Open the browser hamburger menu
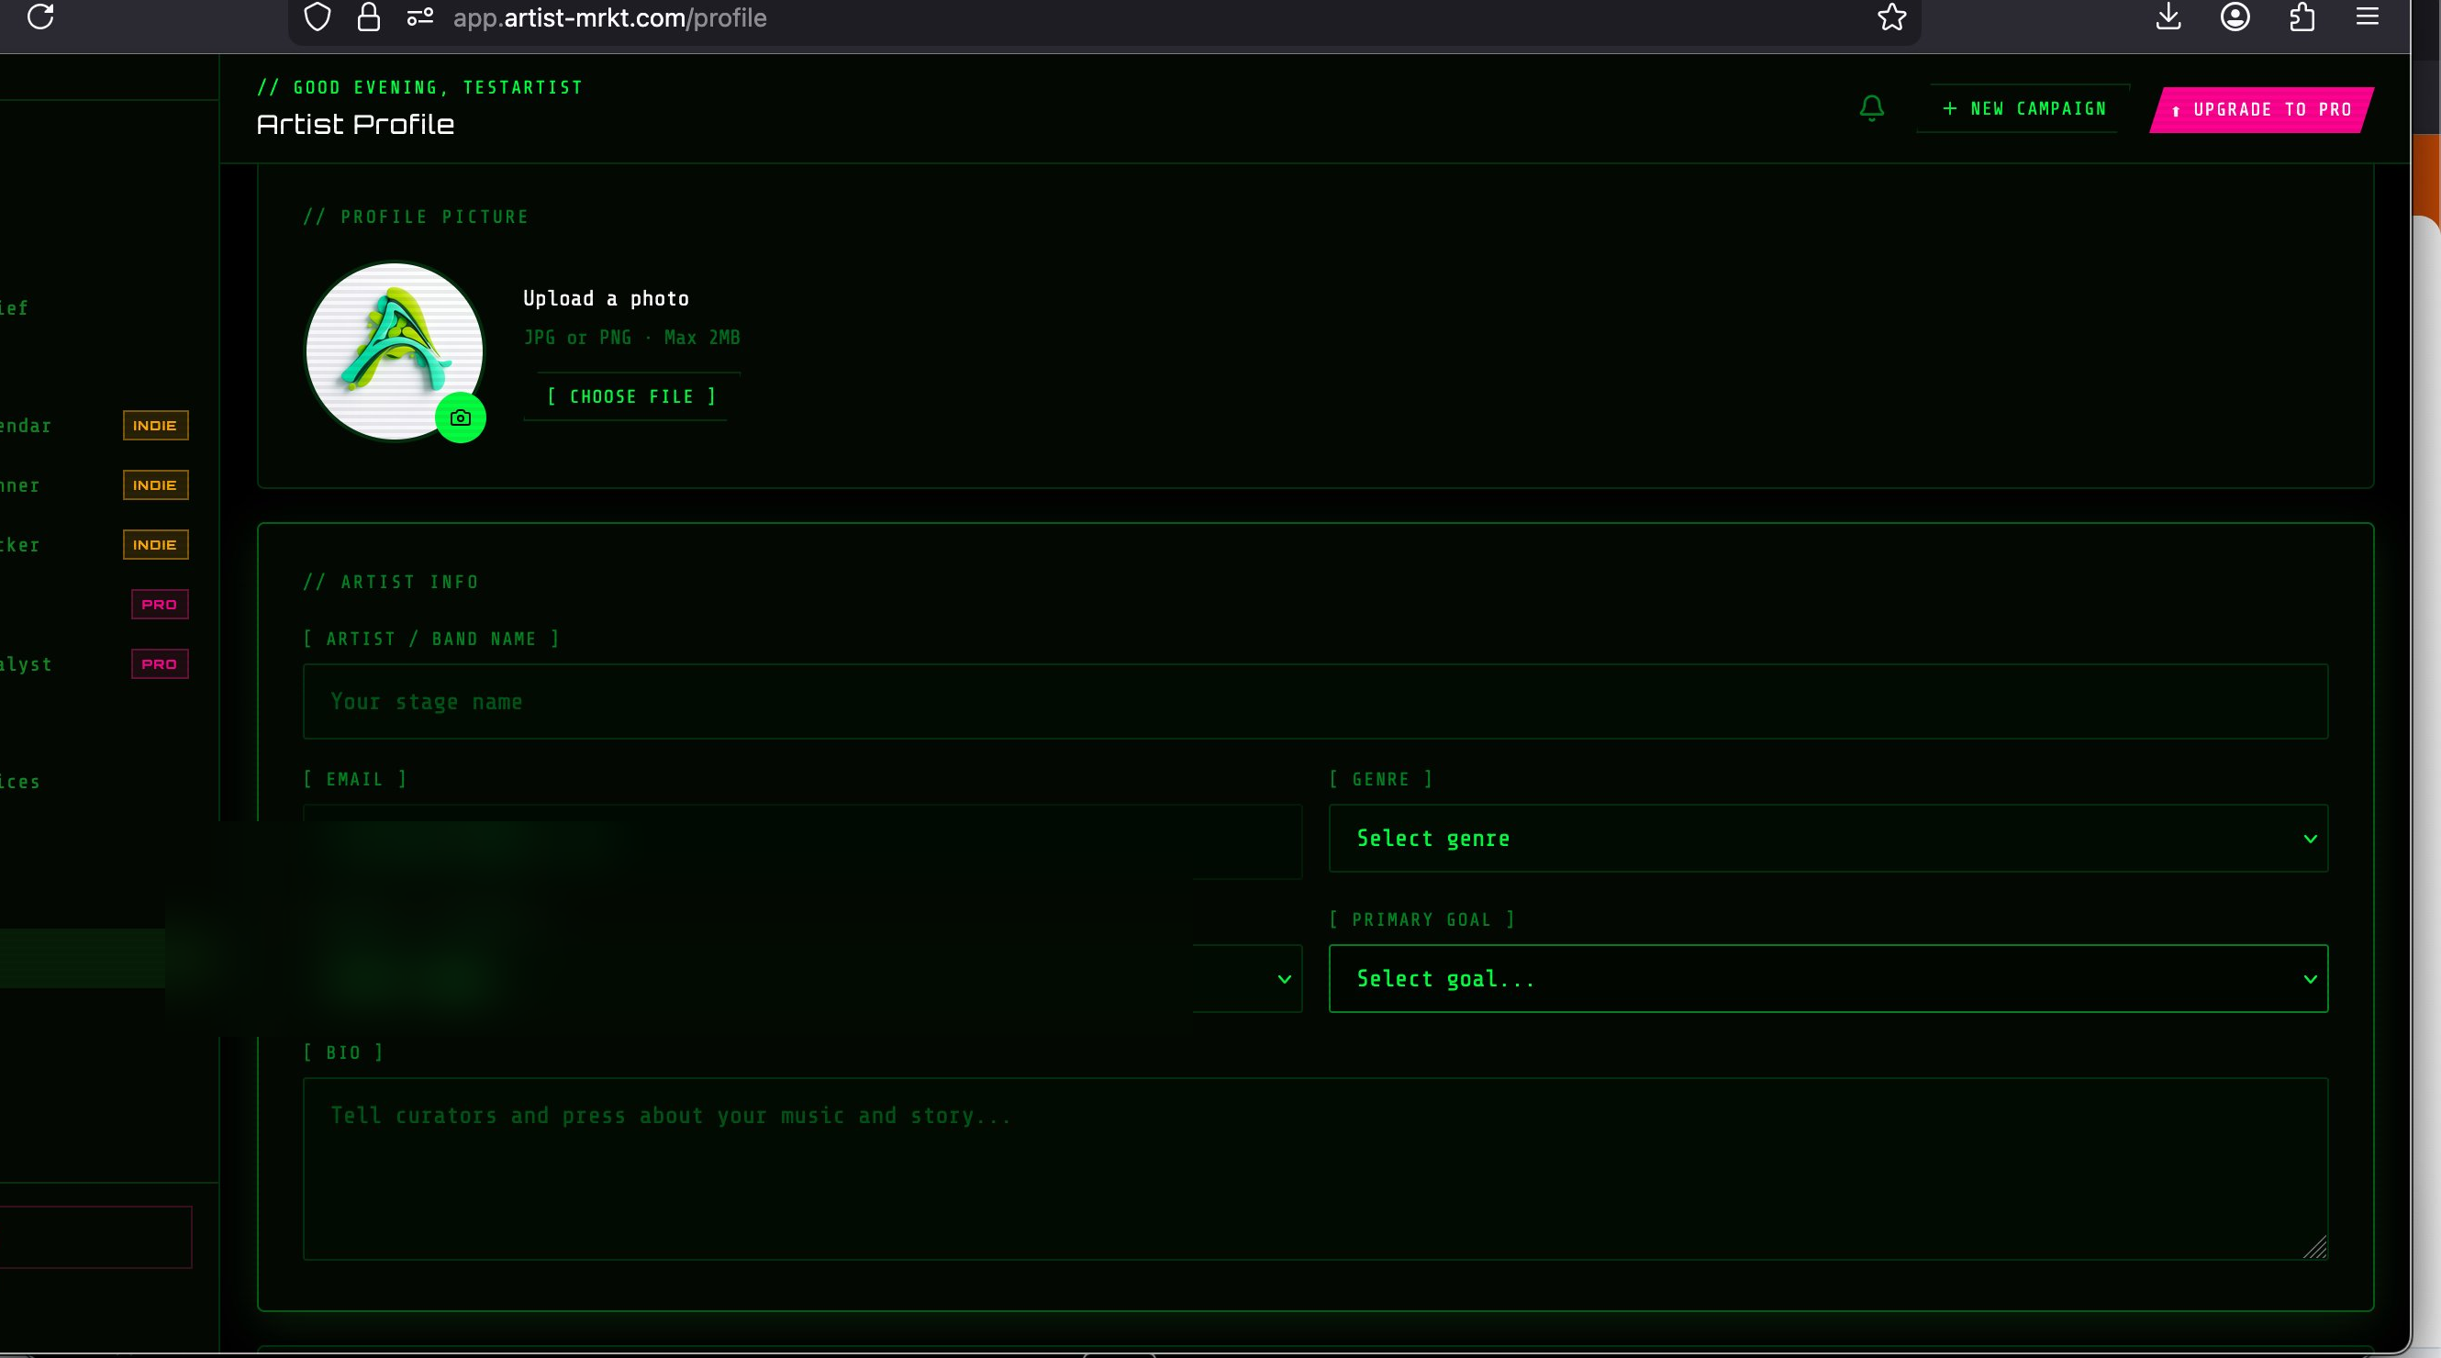 pyautogui.click(x=2367, y=17)
